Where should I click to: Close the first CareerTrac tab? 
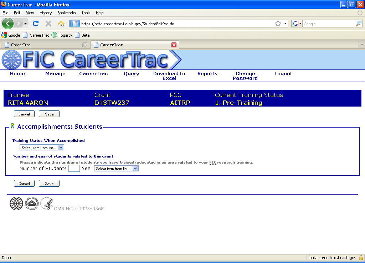85,45
